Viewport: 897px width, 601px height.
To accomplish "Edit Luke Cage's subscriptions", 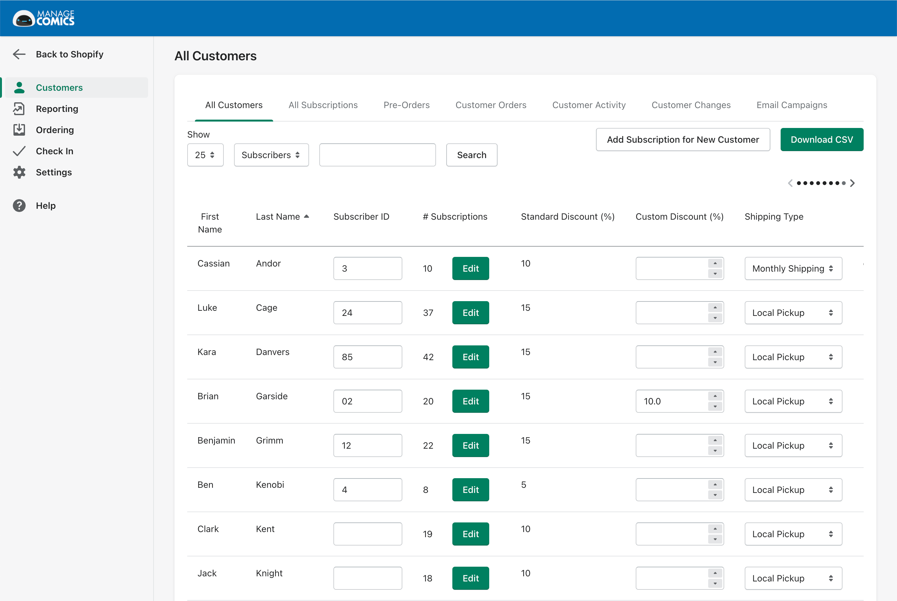I will 470,313.
